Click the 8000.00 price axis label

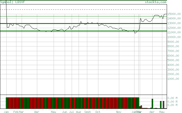click(x=173, y=46)
